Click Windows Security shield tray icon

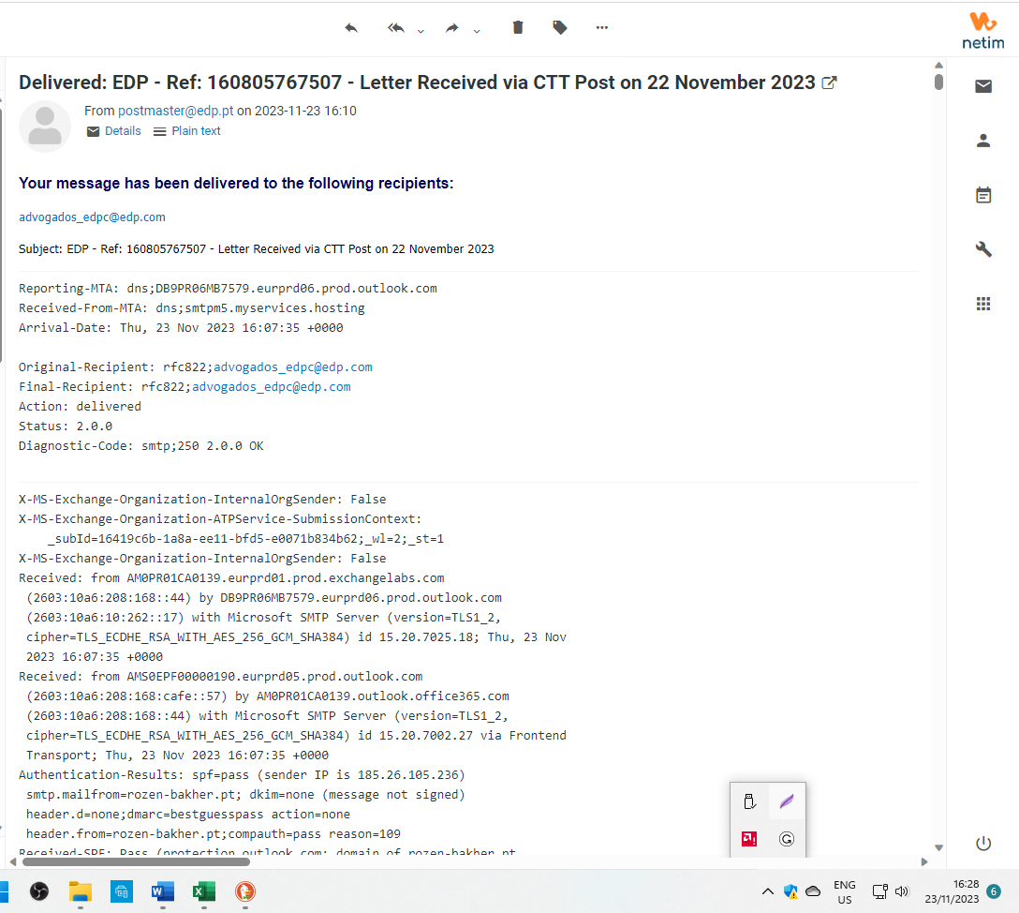[x=790, y=891]
